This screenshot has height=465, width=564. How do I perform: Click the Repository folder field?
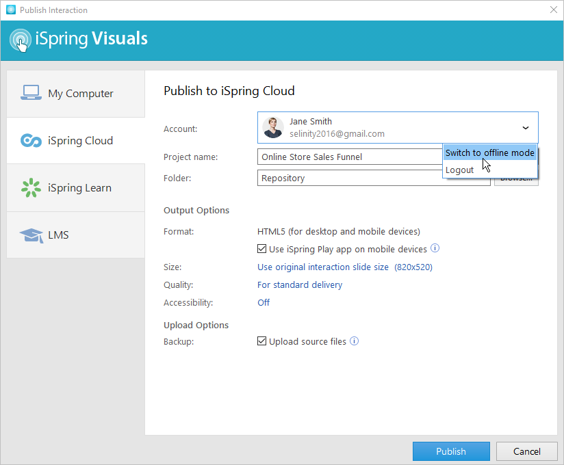point(374,178)
